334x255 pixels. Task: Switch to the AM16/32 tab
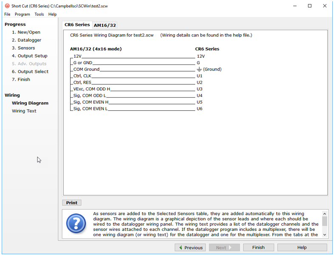click(x=105, y=25)
